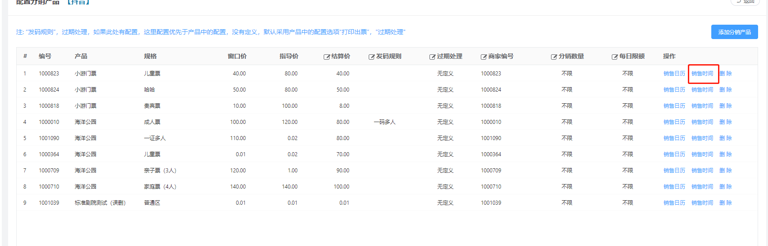Click the edit icon beside 每日限额 header
Image resolution: width=768 pixels, height=246 pixels.
[614, 57]
